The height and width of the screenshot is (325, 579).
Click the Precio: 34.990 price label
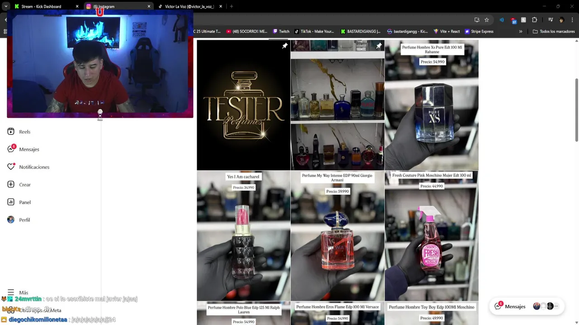(243, 187)
